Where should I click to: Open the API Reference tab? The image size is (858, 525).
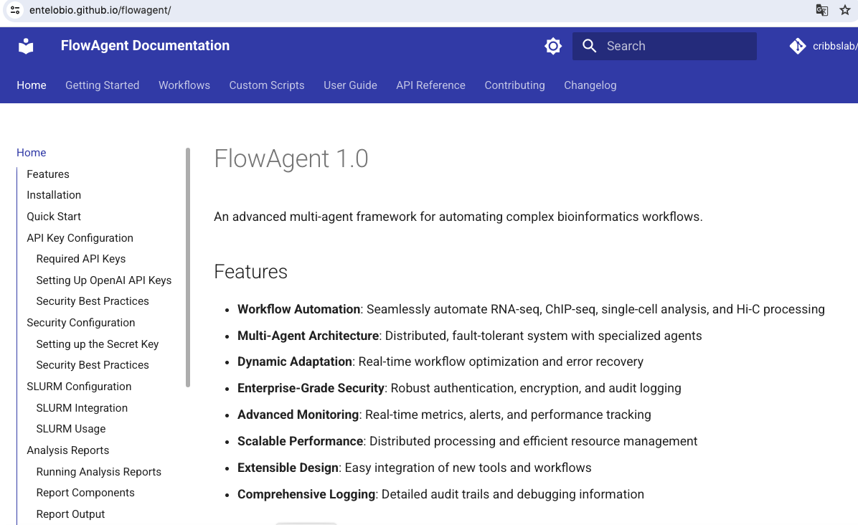[x=430, y=85]
